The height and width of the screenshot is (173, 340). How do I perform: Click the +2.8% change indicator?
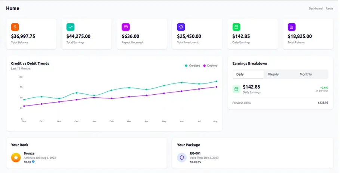click(x=324, y=88)
